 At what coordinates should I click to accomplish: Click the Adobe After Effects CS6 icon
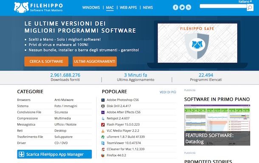click(x=103, y=112)
